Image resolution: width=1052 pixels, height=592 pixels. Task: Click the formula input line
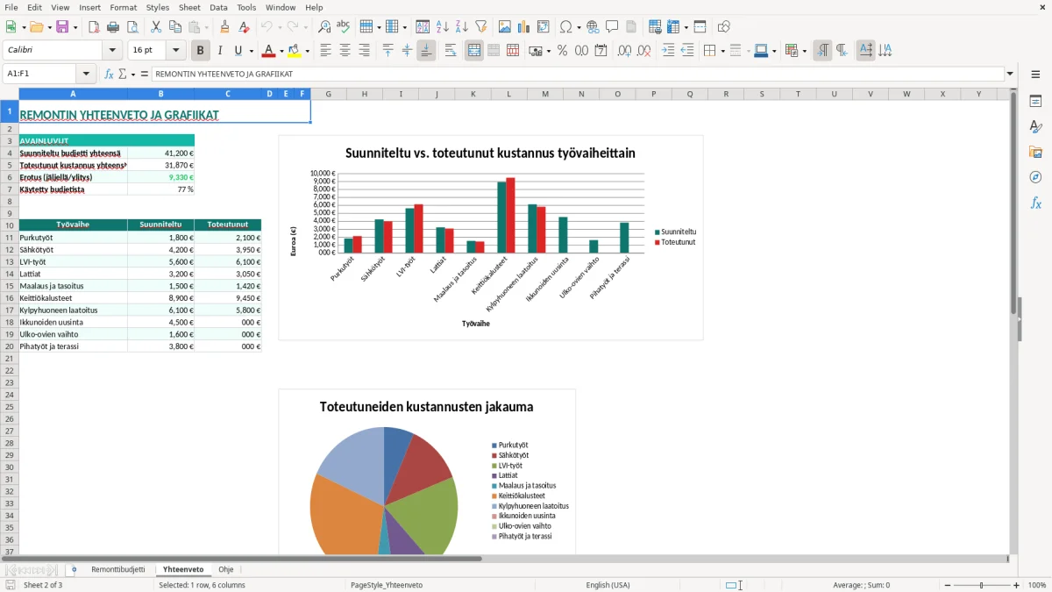tap(578, 75)
